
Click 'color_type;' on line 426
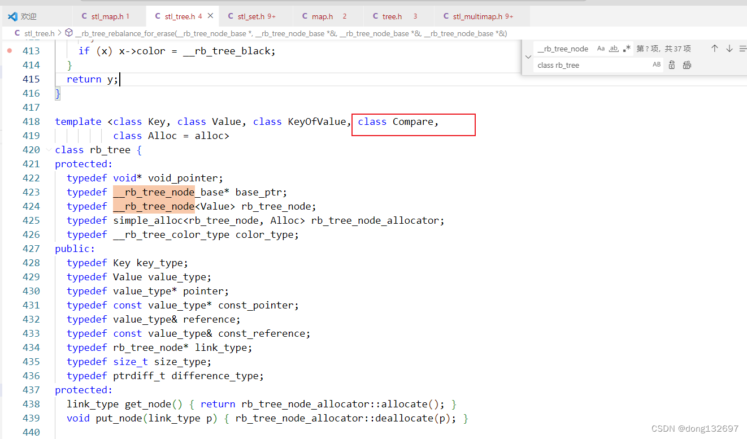point(267,234)
